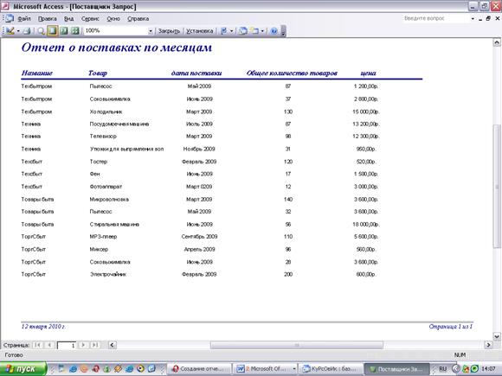Go to last page navigation button

[94, 345]
